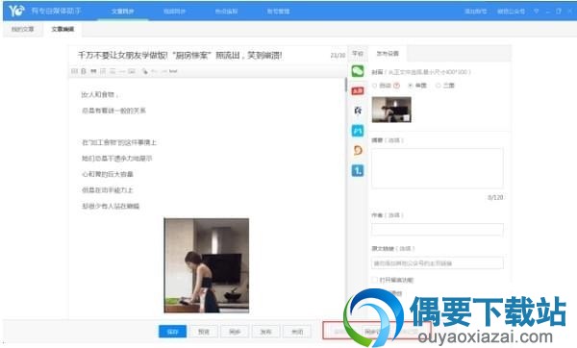
Task: Undo the last edit in toolbar
Action: click(154, 71)
